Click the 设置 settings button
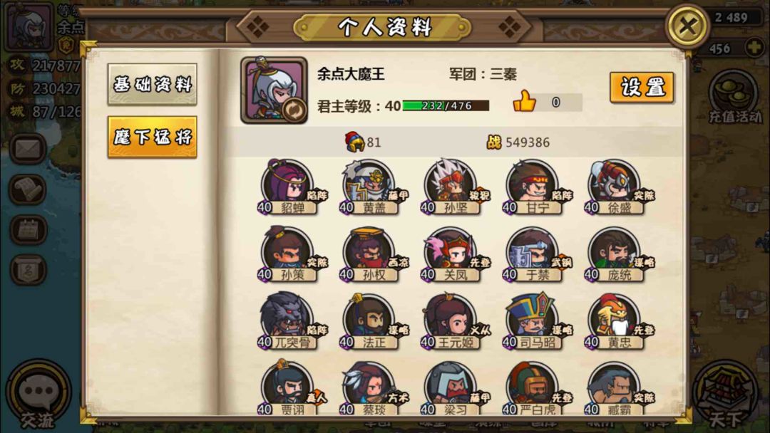The image size is (770, 433). [642, 88]
